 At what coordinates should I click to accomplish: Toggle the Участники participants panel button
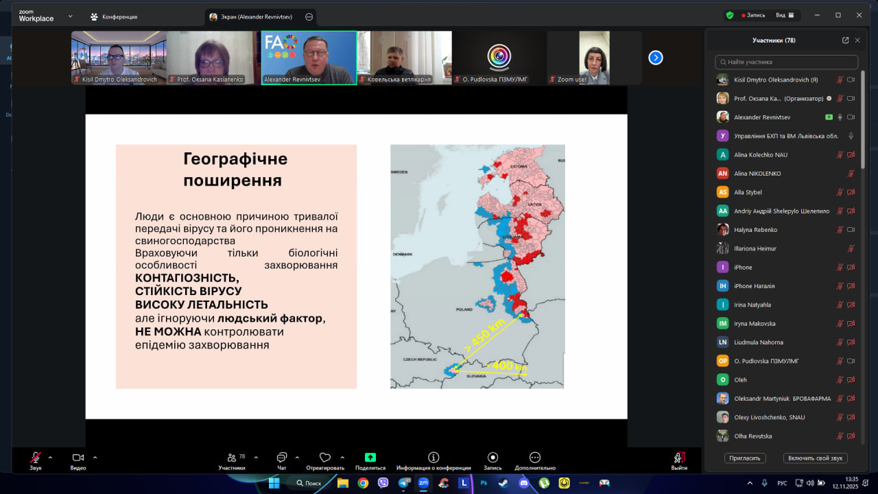pyautogui.click(x=232, y=458)
